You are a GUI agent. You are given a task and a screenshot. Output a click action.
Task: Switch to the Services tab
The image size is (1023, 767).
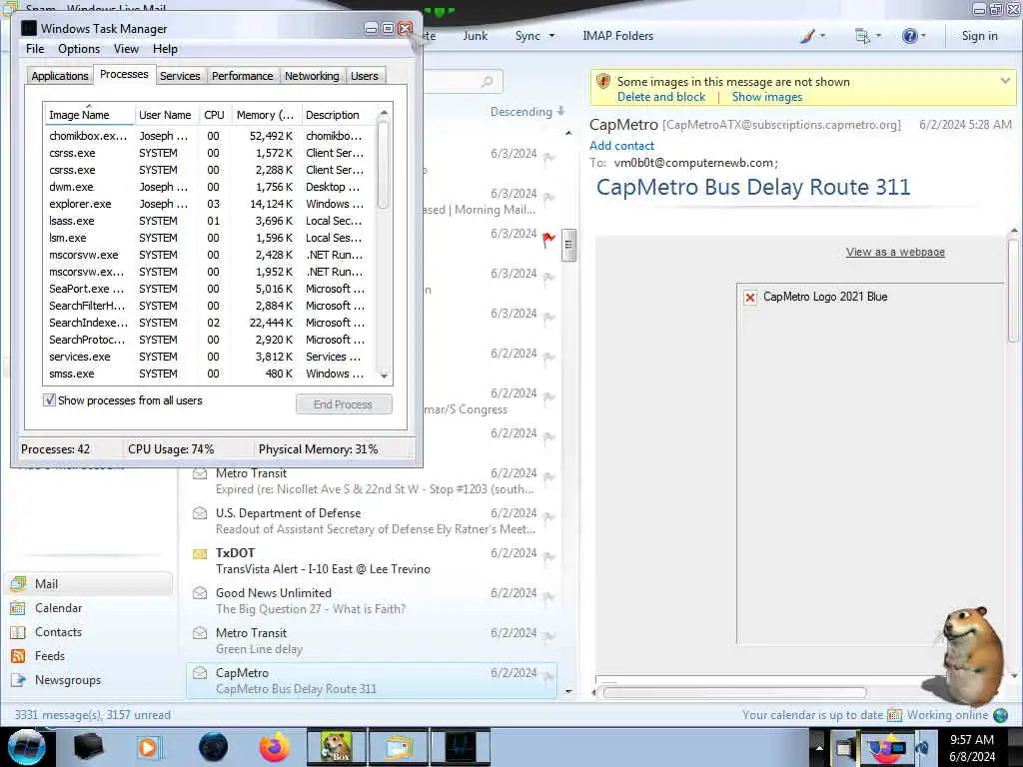point(180,76)
